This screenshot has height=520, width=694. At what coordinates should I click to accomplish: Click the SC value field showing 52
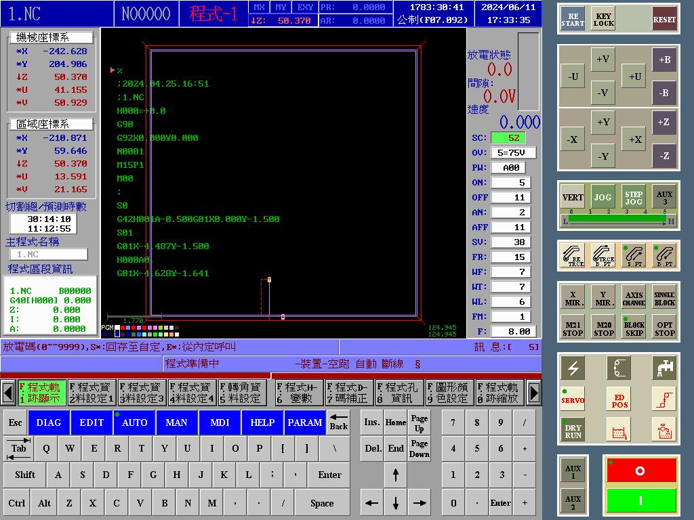point(508,138)
